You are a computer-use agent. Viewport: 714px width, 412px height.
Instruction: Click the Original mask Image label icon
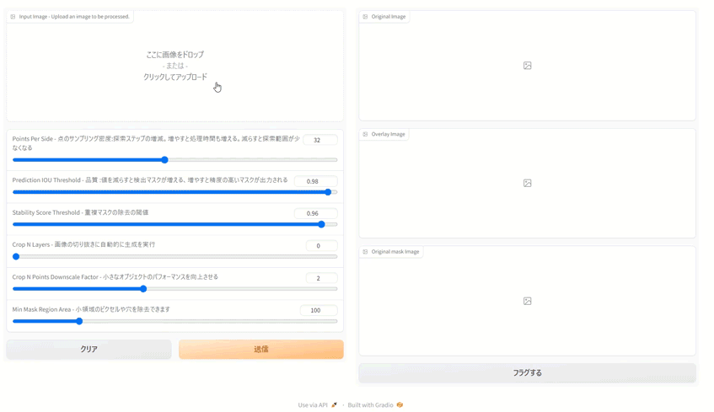point(365,252)
